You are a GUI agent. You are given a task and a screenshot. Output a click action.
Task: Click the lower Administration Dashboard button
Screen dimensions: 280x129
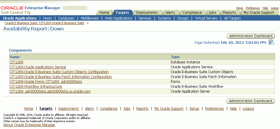click(x=250, y=101)
